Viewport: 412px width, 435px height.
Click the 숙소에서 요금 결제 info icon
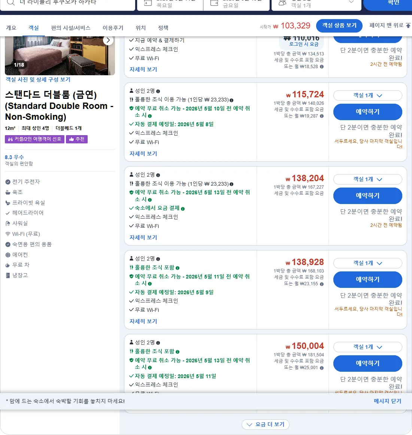(183, 209)
